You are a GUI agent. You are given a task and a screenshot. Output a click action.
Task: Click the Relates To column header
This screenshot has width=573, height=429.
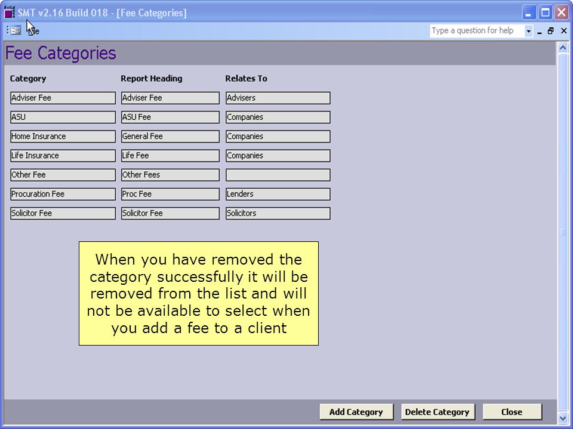click(247, 79)
